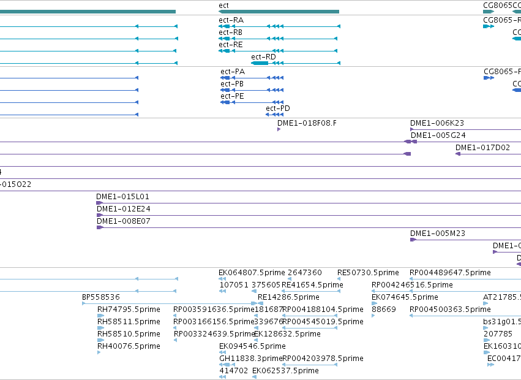Click the EK128632.5prime EST label
The height and width of the screenshot is (380, 521).
(x=287, y=335)
